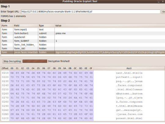Click Ascii text 'putTextt..input1'
The width and height of the screenshot is (165, 124).
tap(129, 77)
